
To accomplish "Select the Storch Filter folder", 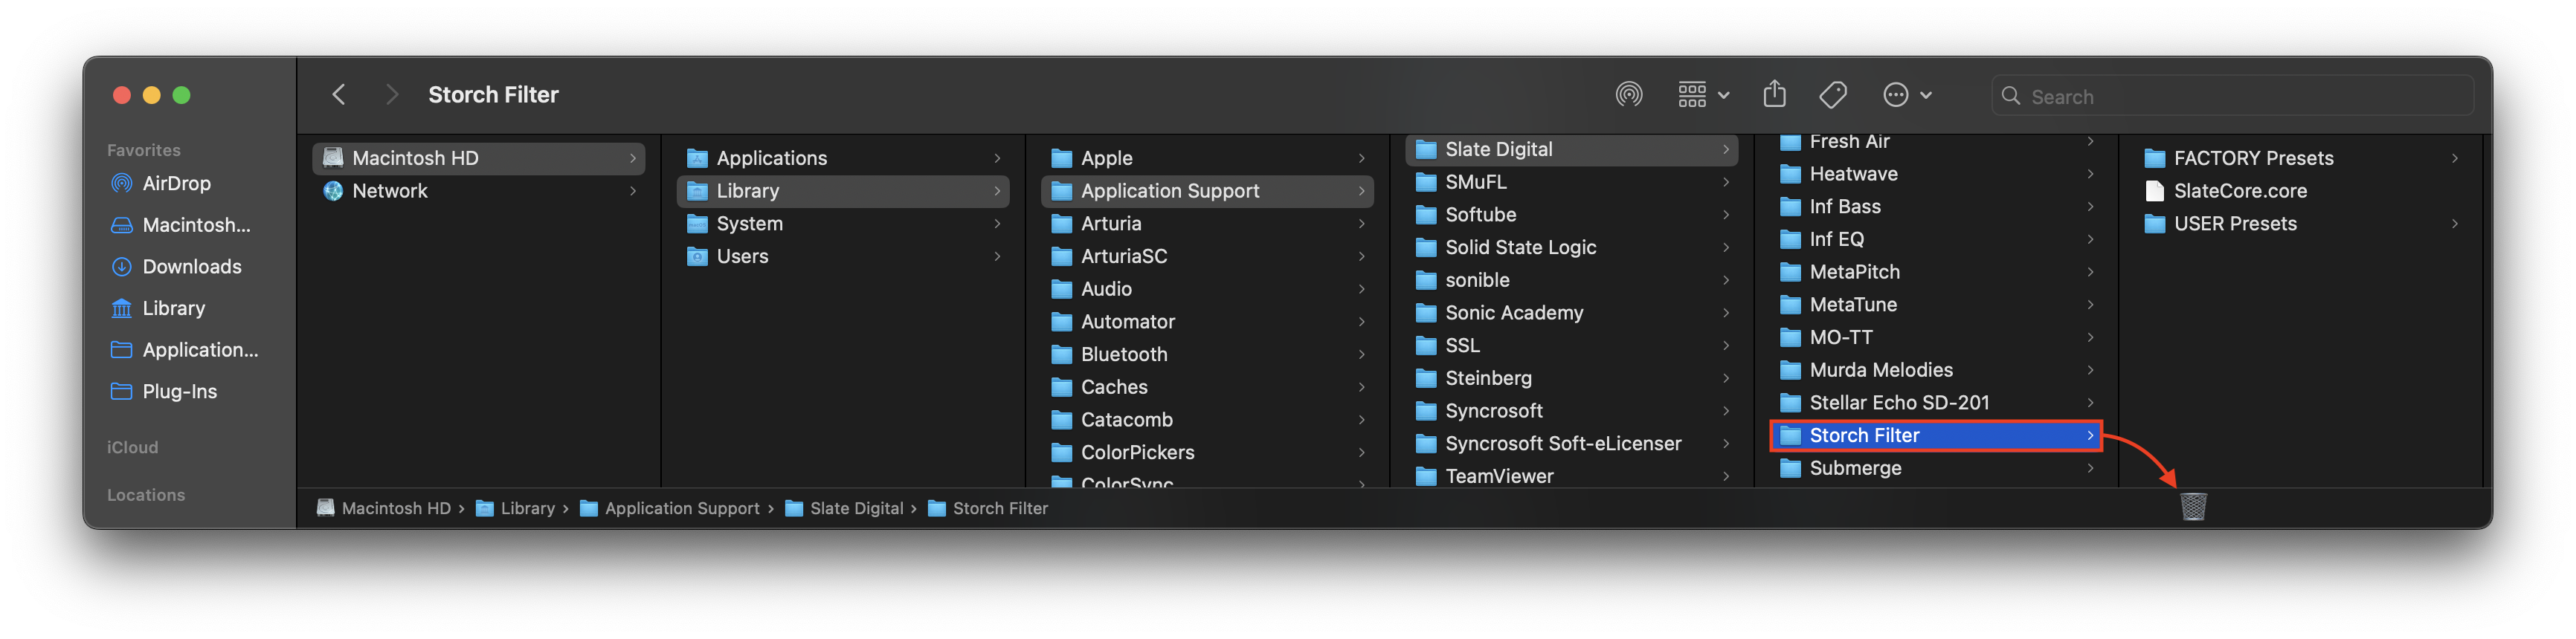I will tap(1937, 436).
